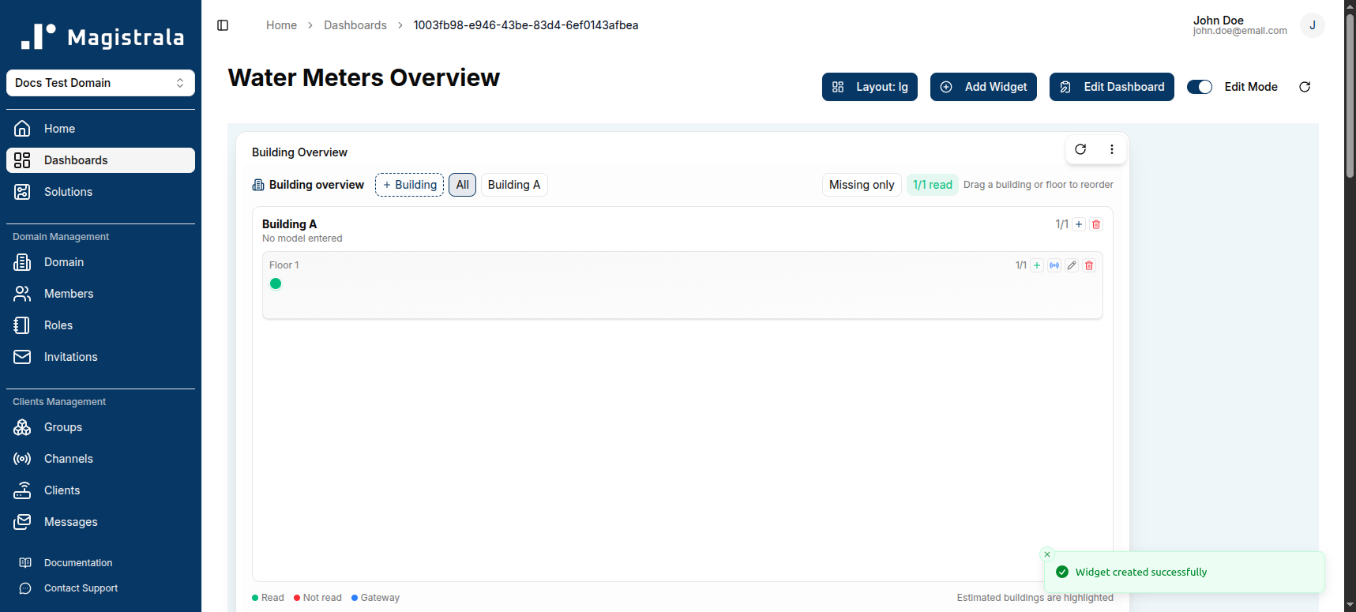
Task: Toggle the Edit Mode switch
Action: tap(1200, 87)
